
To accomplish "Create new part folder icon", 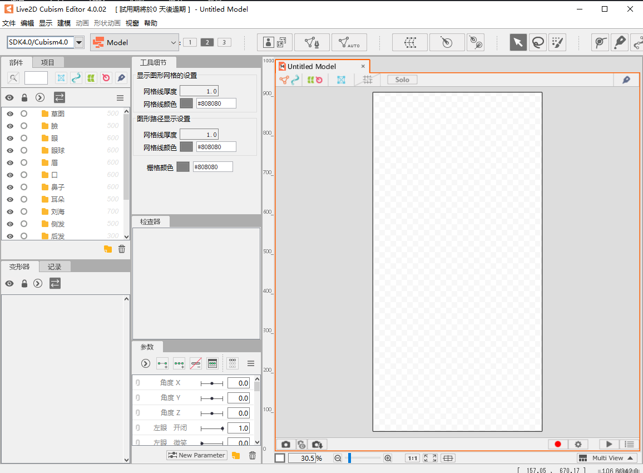I will pyautogui.click(x=108, y=249).
